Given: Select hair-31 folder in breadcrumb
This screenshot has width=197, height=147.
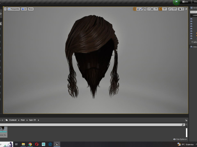Looking at the screenshot, I should click(x=32, y=120).
